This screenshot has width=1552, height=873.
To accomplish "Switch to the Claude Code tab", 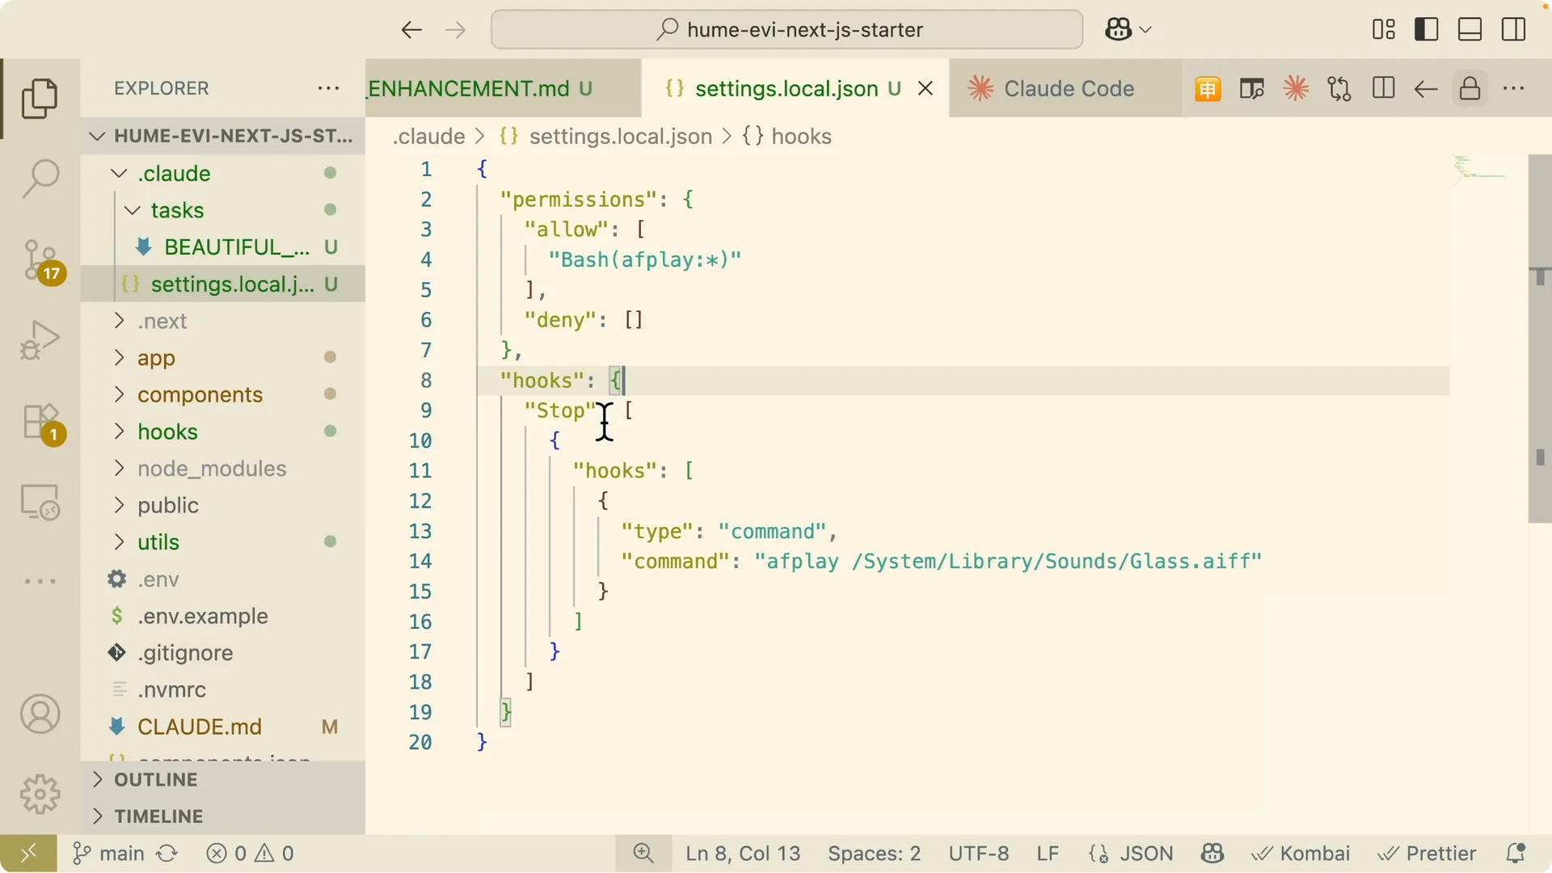I will (x=1065, y=88).
